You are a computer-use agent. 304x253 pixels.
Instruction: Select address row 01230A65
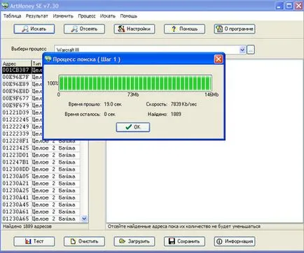[x=41, y=219]
